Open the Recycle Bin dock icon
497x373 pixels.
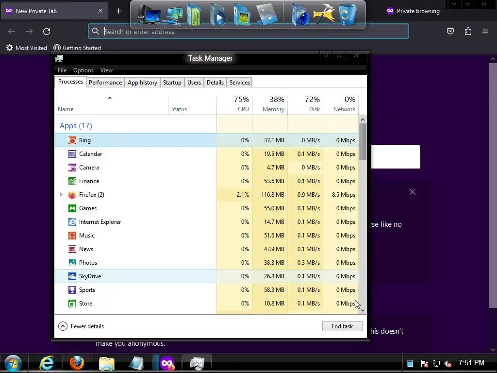pos(348,14)
